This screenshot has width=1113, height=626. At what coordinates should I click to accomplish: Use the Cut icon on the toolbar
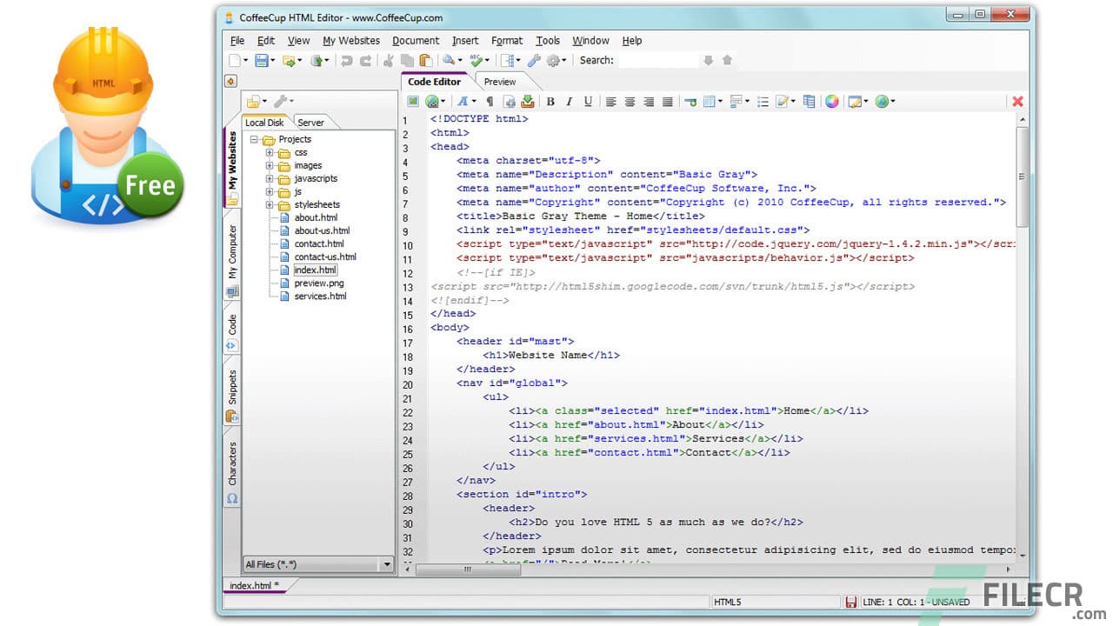pos(389,60)
